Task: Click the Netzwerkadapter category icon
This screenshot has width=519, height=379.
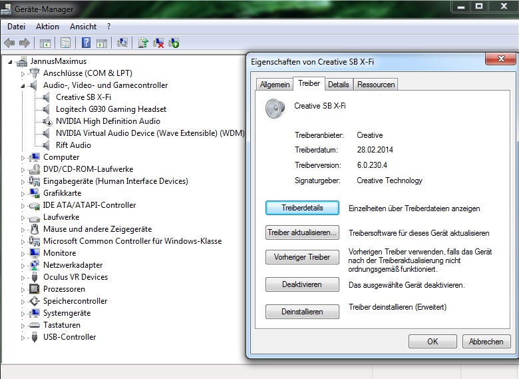Action: coord(35,265)
